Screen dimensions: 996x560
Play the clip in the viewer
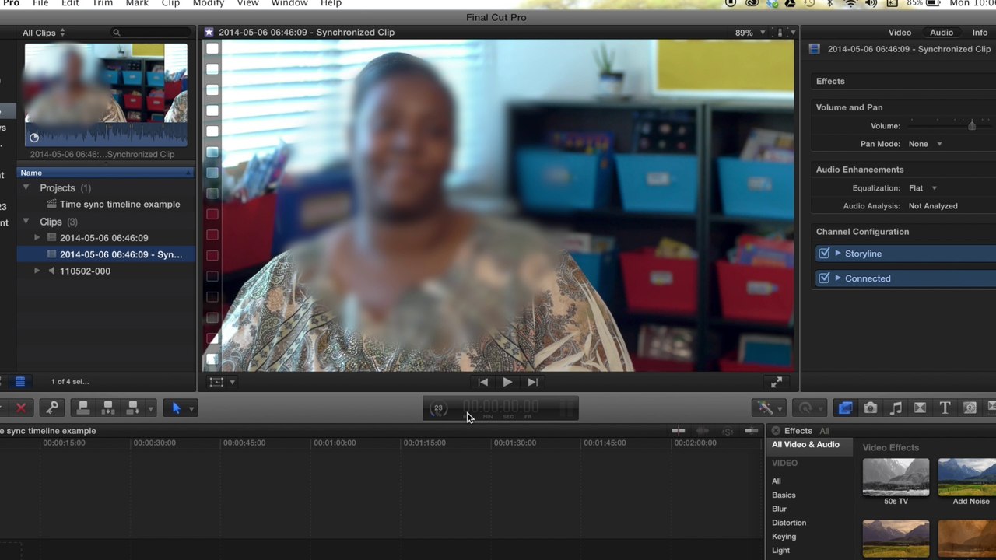coord(507,382)
